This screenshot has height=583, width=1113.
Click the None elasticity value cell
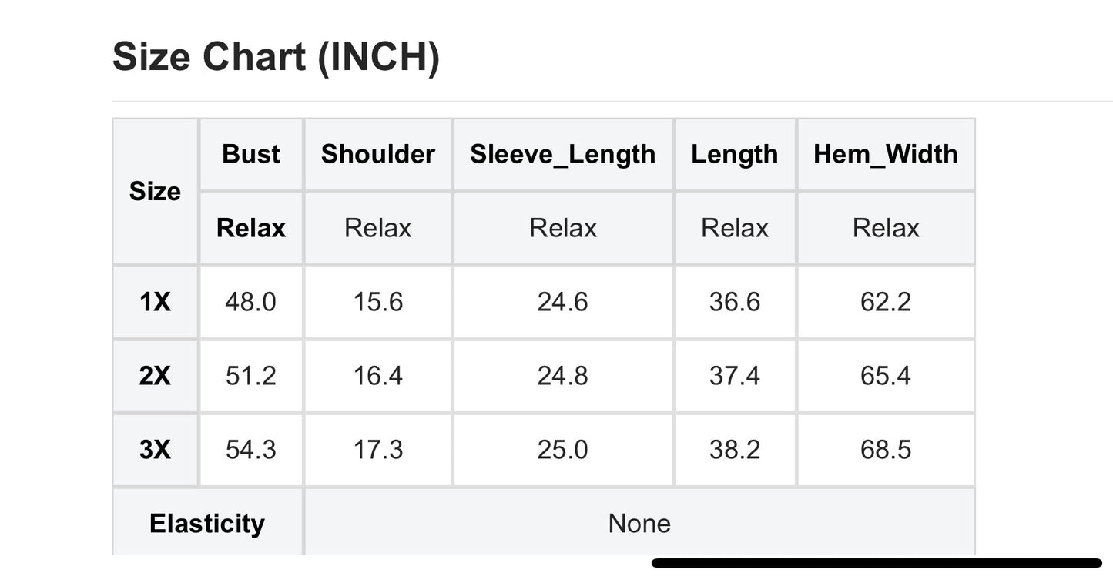(x=639, y=524)
